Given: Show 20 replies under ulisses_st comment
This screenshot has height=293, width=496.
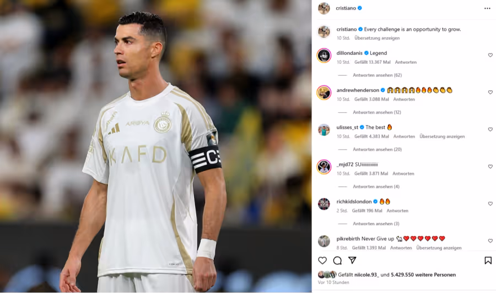Looking at the screenshot, I should coord(378,150).
